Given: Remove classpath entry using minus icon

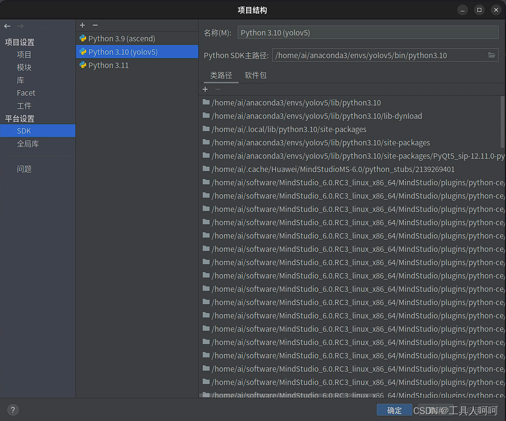Looking at the screenshot, I should 218,89.
